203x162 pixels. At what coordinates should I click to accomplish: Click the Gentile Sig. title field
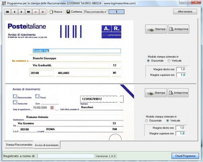point(77,51)
